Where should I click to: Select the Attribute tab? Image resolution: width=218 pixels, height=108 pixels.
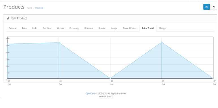click(47, 28)
